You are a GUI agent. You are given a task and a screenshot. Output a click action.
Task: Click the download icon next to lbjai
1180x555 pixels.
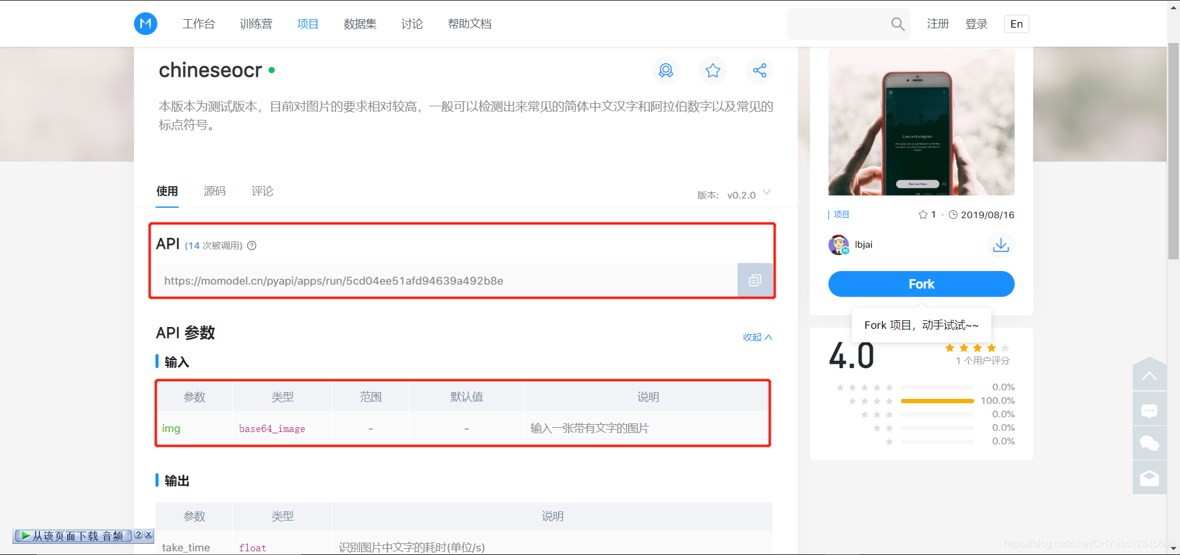(x=1001, y=245)
